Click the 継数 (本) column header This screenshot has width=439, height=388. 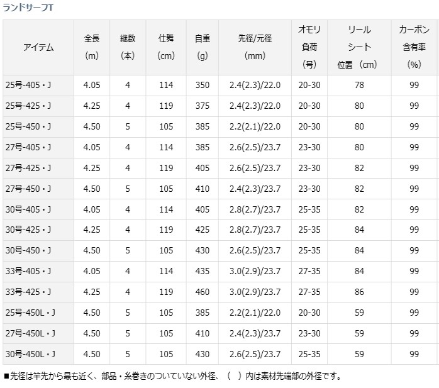coord(128,47)
